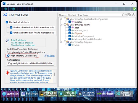Select Lightweight Control Flow Algorithm radio
138x103 pixels.
coord(8,52)
